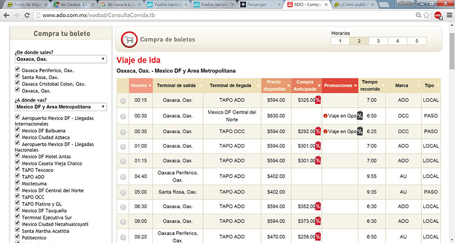Click discount tag on the $292.00 price

pos(318,131)
